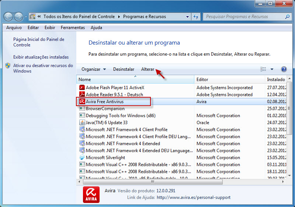
Task: Open the Ferramentas menu
Action: [x=73, y=28]
